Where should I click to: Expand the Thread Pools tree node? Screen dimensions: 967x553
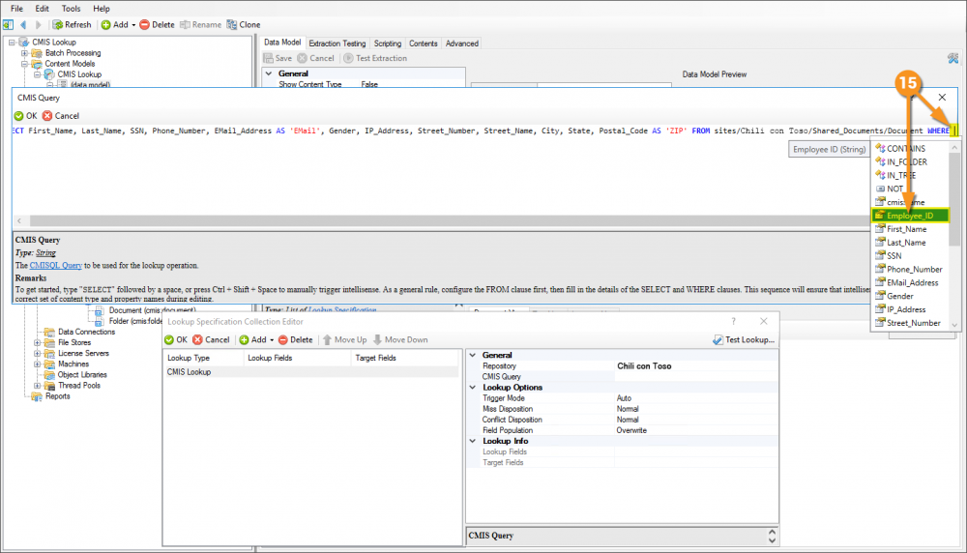[x=37, y=386]
